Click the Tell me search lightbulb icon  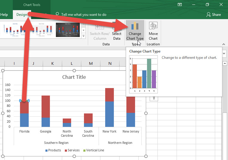click(57, 14)
